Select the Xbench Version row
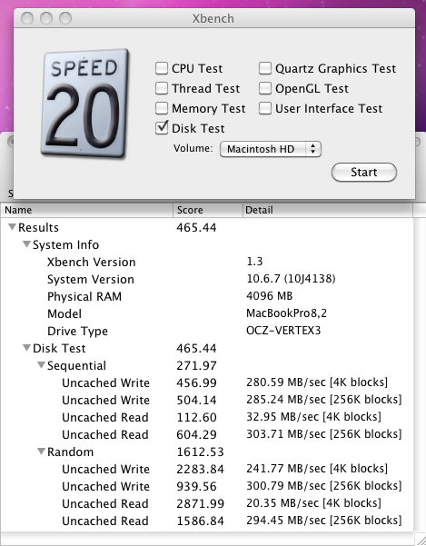 click(x=207, y=262)
